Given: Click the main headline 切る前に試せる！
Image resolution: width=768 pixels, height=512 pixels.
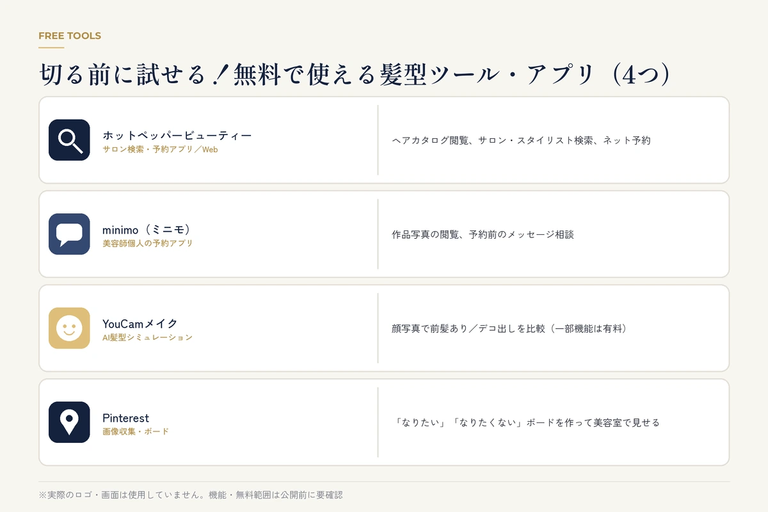Looking at the screenshot, I should coord(354,74).
